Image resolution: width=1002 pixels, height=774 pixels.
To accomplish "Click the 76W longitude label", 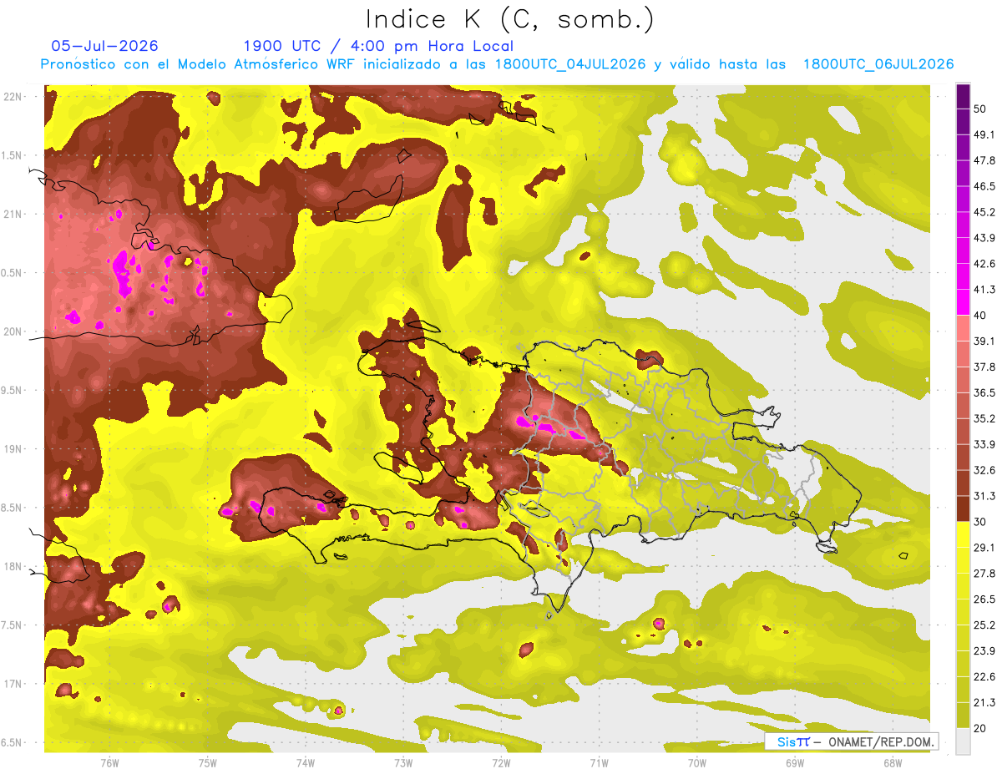I will (109, 763).
